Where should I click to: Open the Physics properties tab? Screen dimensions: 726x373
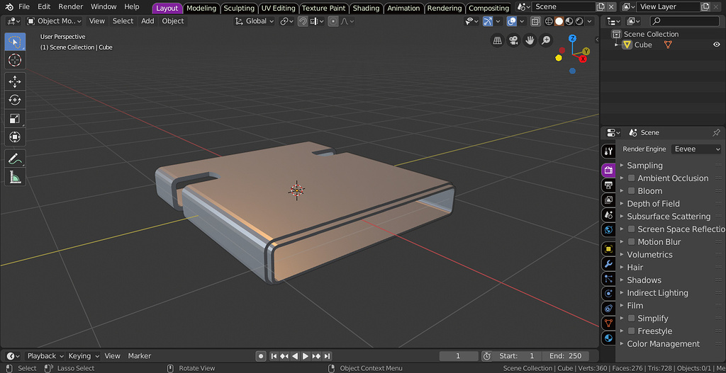608,294
